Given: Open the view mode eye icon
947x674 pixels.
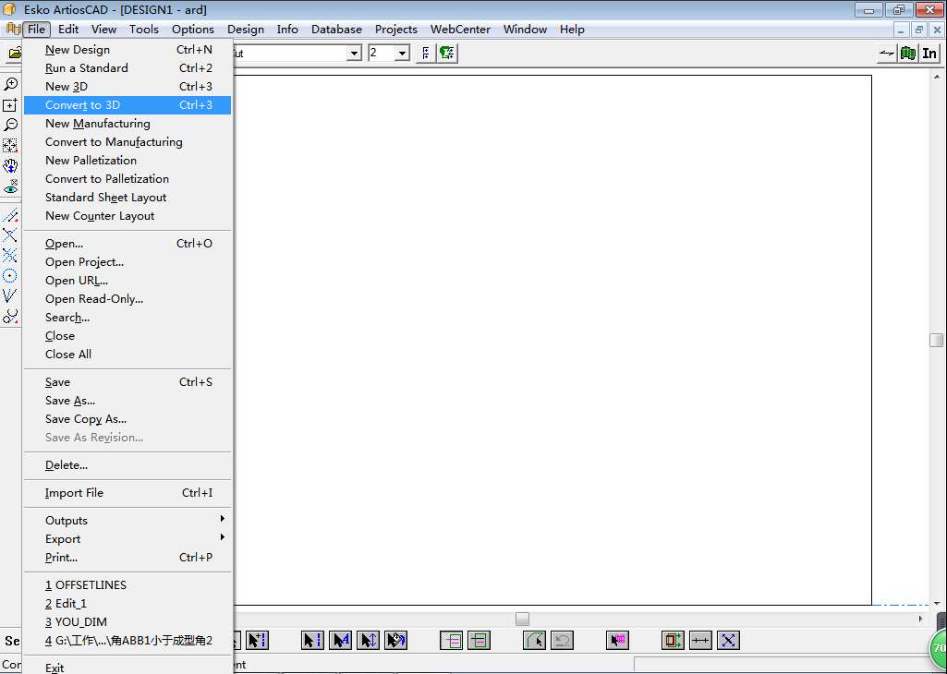Looking at the screenshot, I should pos(10,187).
